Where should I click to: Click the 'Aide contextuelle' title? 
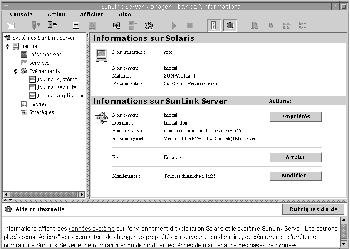[40, 209]
